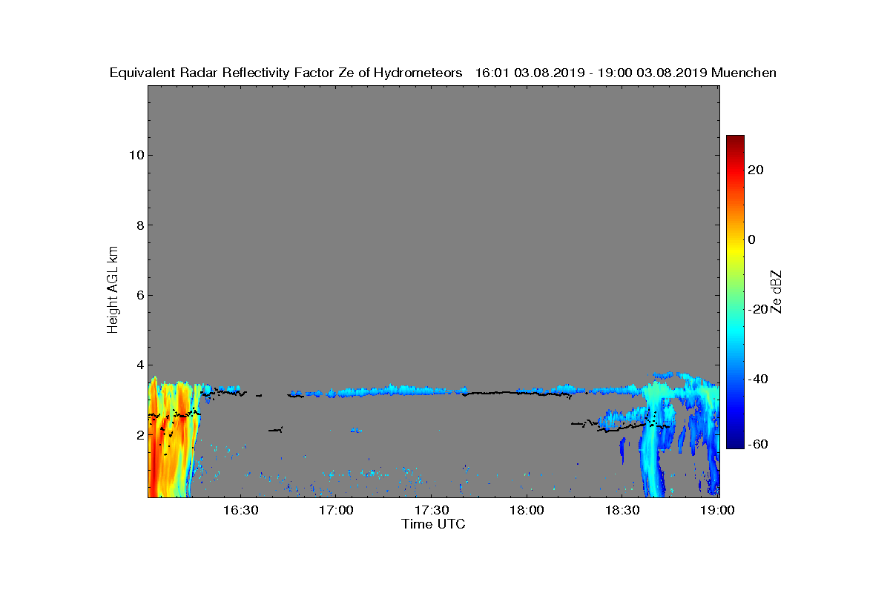This screenshot has height=593, width=890.
Task: Click the 18:00 time tick label
Action: click(527, 511)
